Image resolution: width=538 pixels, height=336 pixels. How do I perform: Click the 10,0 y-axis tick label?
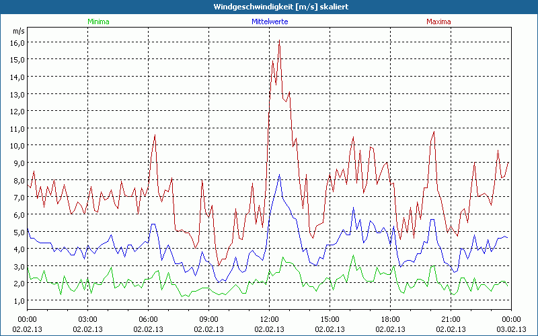(x=17, y=145)
